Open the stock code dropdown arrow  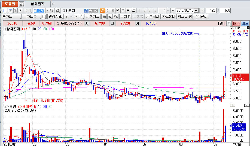(47, 11)
